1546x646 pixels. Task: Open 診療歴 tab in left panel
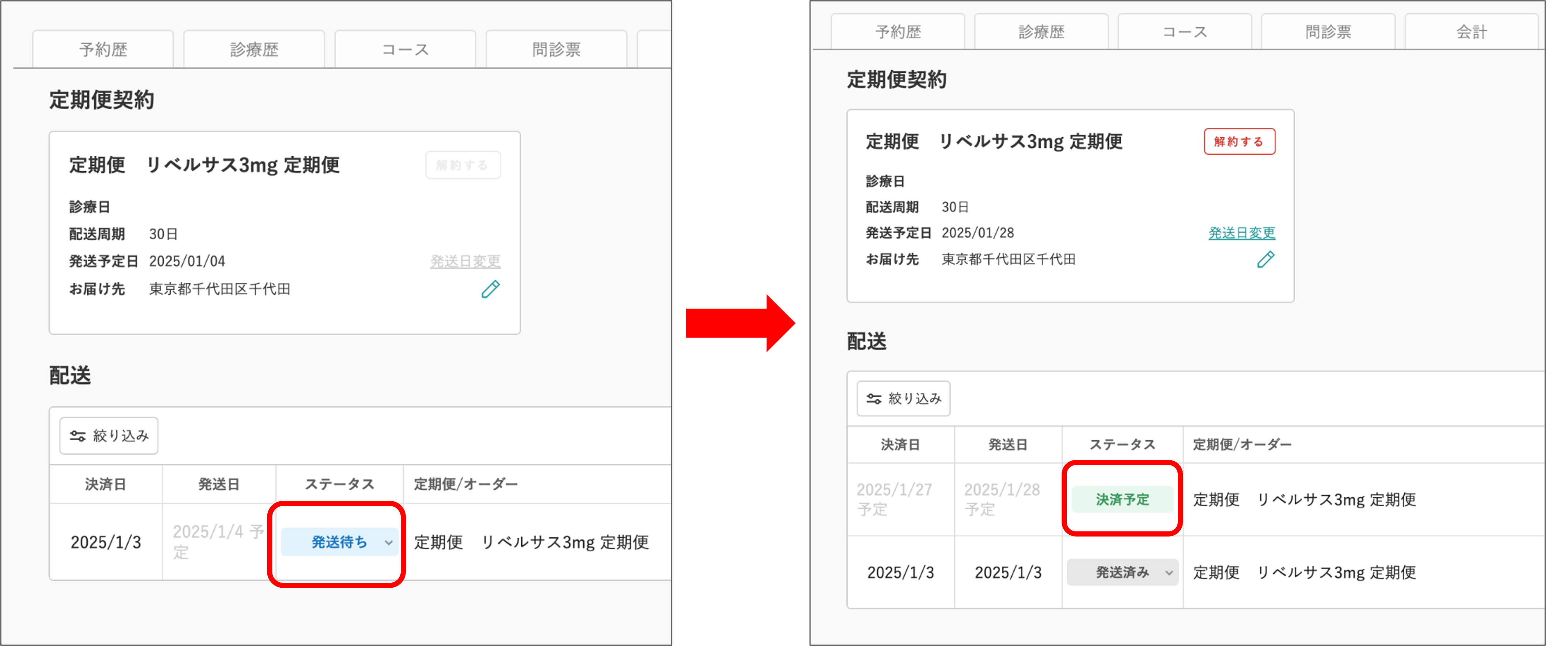(255, 49)
